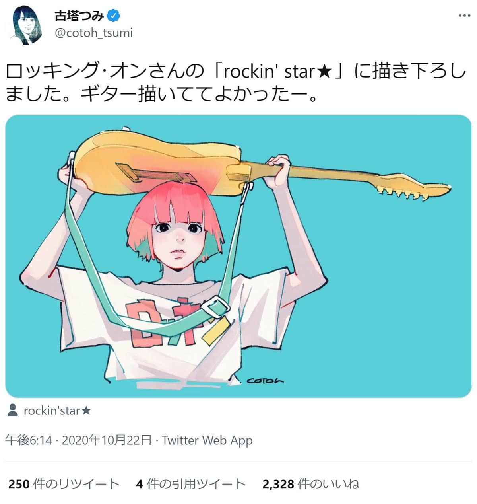Screen dimensions: 477x504
Task: Click the cotoh signature in the artwork
Action: pyautogui.click(x=265, y=381)
